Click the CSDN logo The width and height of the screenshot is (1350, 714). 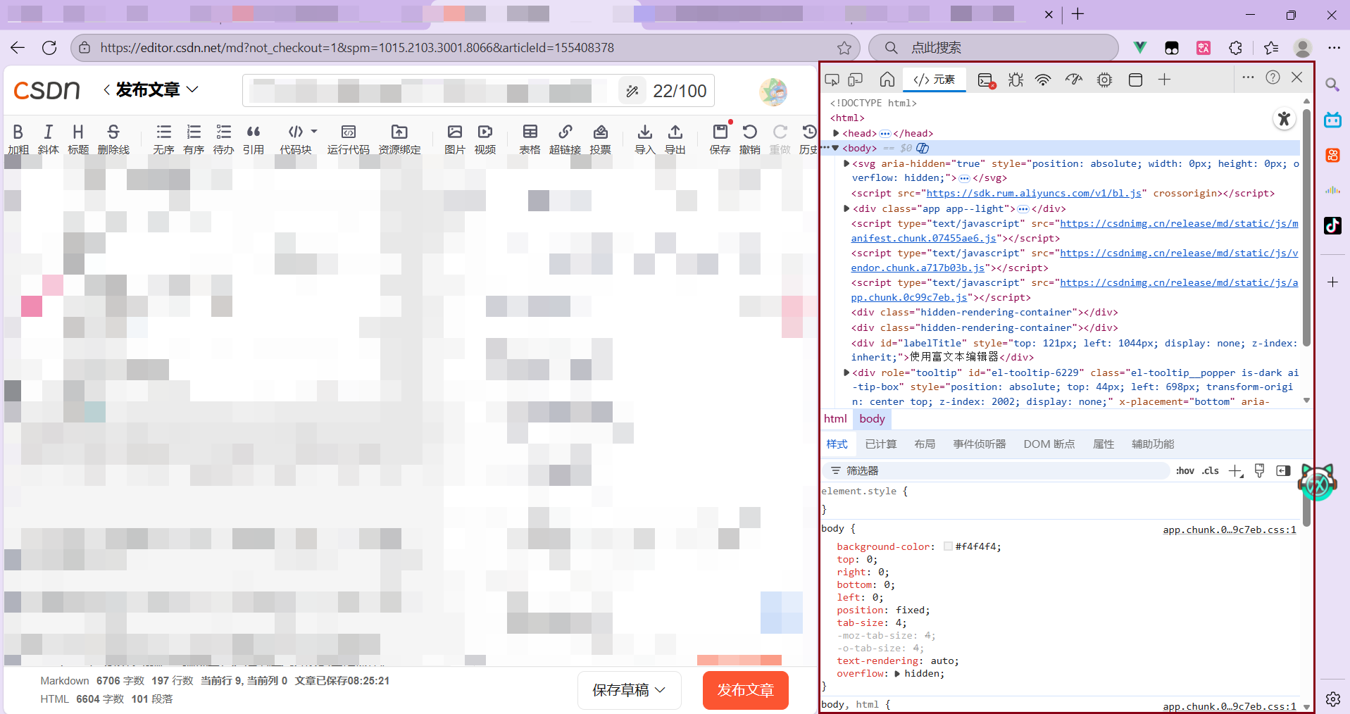[x=46, y=90]
